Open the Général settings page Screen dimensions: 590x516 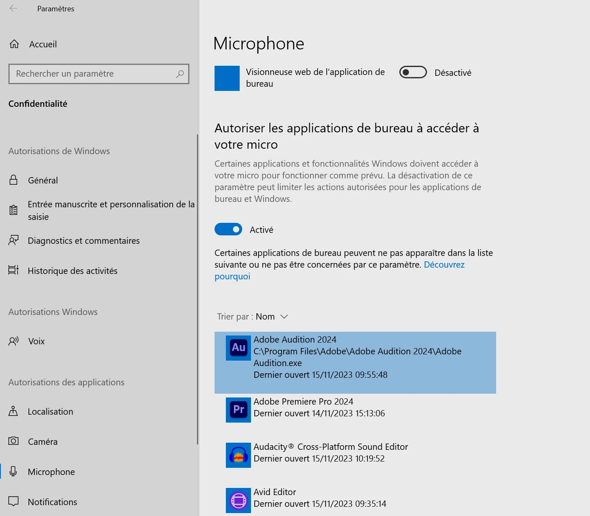[98, 180]
